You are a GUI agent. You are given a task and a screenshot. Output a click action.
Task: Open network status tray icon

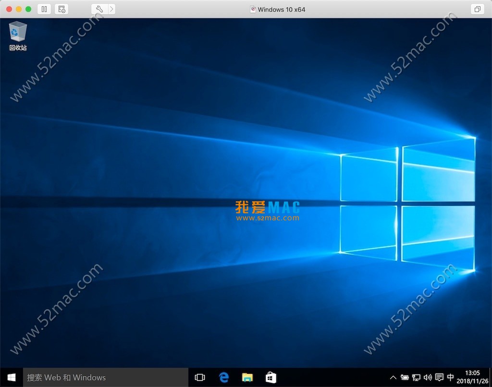[416, 377]
